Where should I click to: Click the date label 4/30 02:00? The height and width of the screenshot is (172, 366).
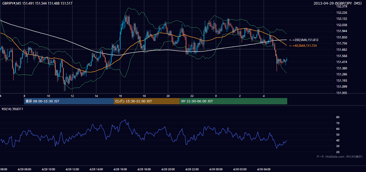point(240,169)
